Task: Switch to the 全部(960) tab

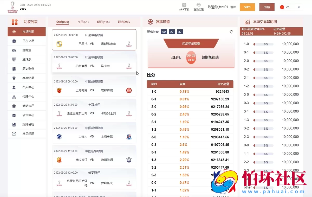Action: [62, 22]
